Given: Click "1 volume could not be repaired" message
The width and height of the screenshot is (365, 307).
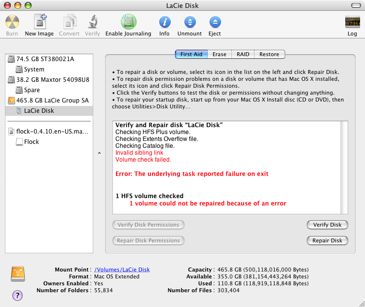Looking at the screenshot, I should click(x=208, y=204).
